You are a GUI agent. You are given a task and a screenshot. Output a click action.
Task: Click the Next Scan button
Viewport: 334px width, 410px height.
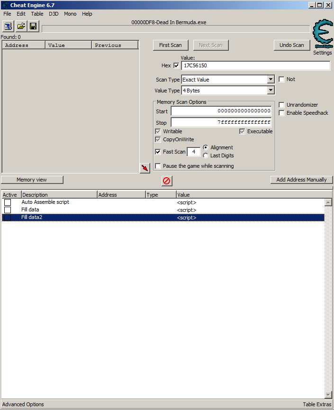point(211,45)
